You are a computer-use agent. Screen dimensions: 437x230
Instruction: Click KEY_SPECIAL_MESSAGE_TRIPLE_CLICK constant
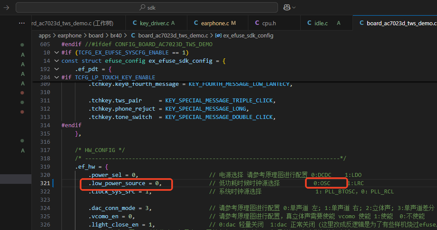(x=219, y=100)
